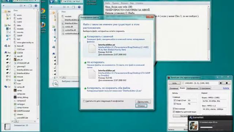Screen dimensions: 234x132
Task: Click GameNet notification game thumbnail
Action: (193, 125)
